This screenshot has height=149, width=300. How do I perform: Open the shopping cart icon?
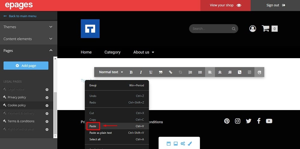266,28
